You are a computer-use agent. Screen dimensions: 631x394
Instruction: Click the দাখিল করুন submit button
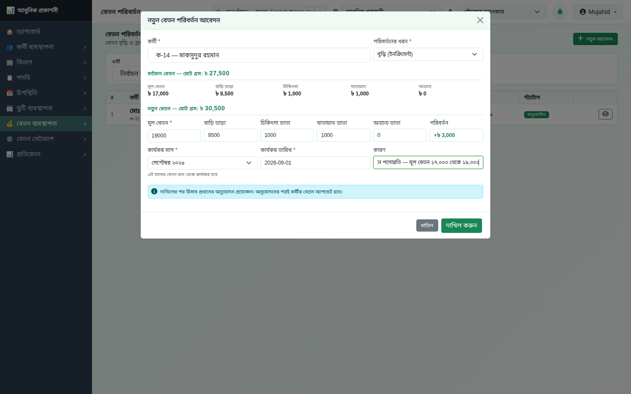[x=461, y=225]
